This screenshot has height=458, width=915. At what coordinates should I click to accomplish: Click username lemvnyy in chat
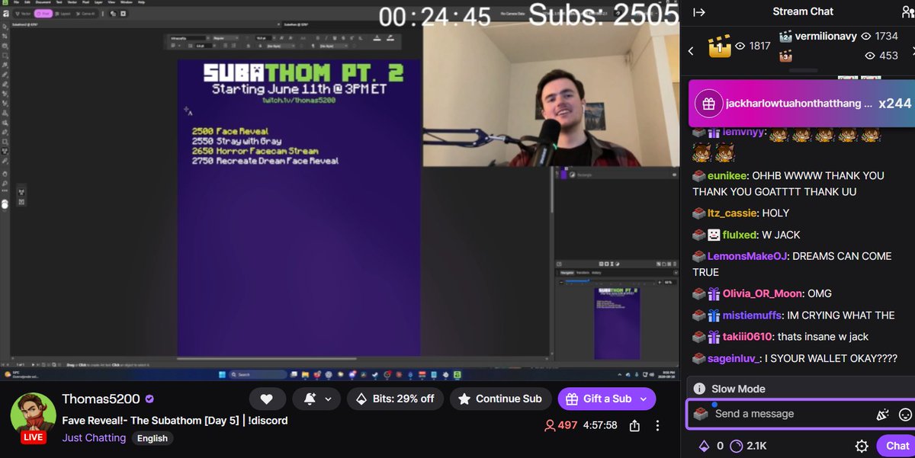point(741,131)
